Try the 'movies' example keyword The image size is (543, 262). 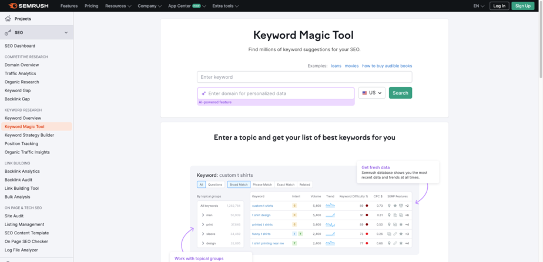click(x=351, y=66)
